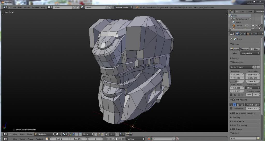This screenshot has width=265, height=141.
Task: Open the Modifiers wrench properties tab
Action: pos(255,34)
